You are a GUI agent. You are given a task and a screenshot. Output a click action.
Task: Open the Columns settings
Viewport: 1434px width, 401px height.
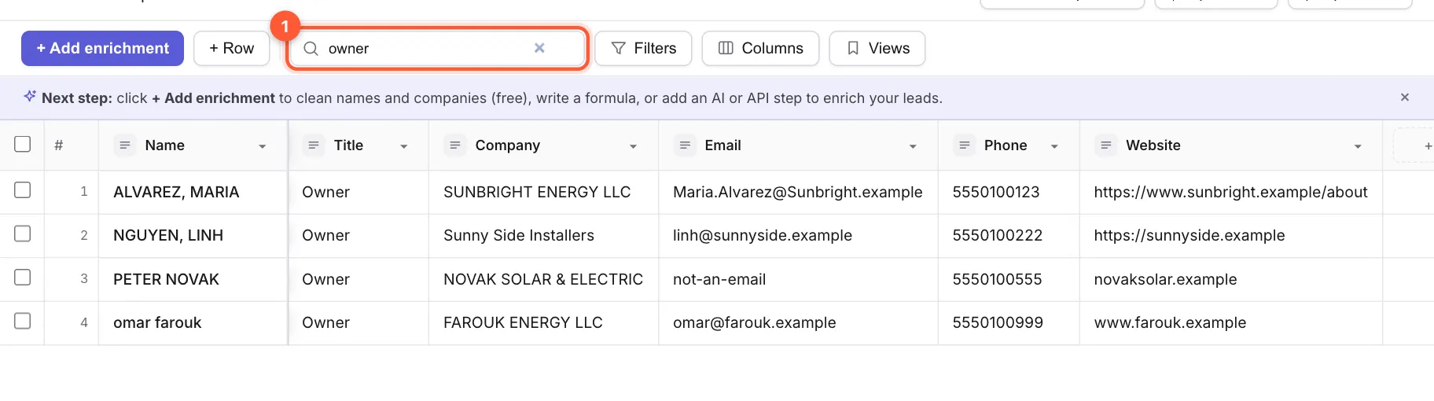click(x=760, y=49)
